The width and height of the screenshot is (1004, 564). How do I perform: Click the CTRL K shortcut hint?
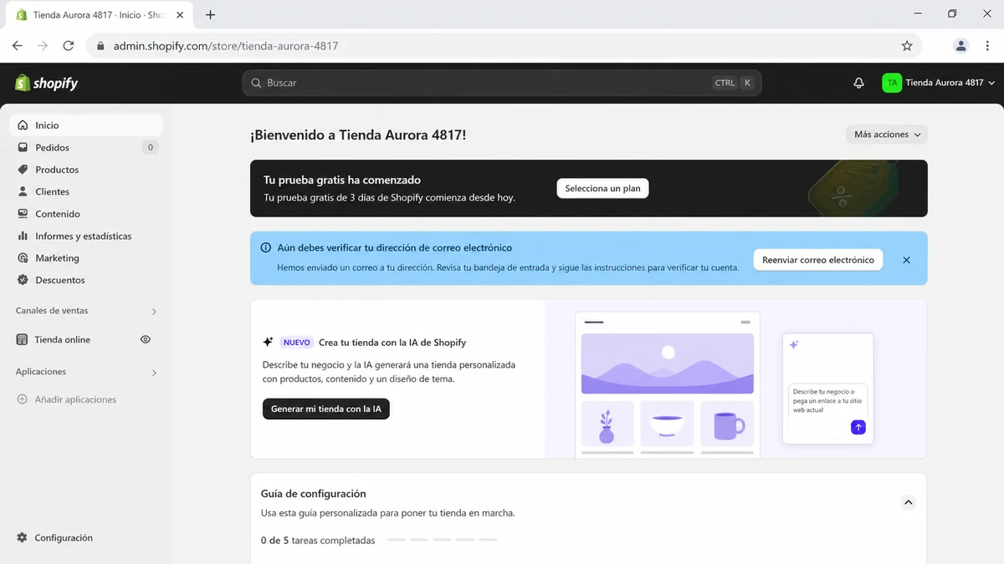734,83
